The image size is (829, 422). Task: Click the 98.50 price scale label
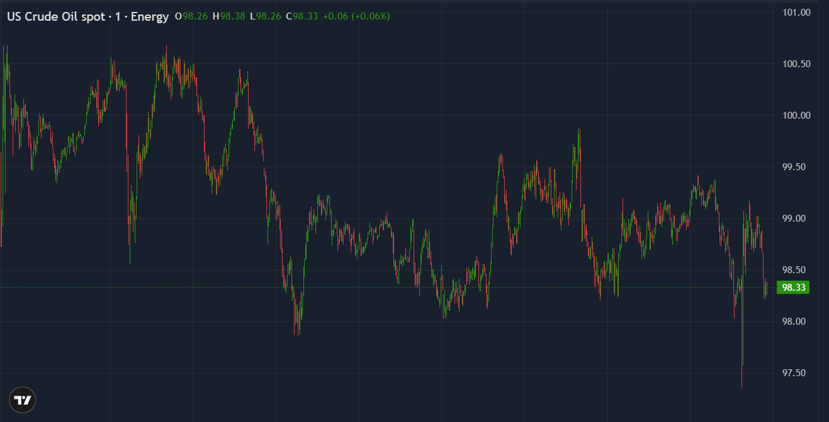point(794,268)
